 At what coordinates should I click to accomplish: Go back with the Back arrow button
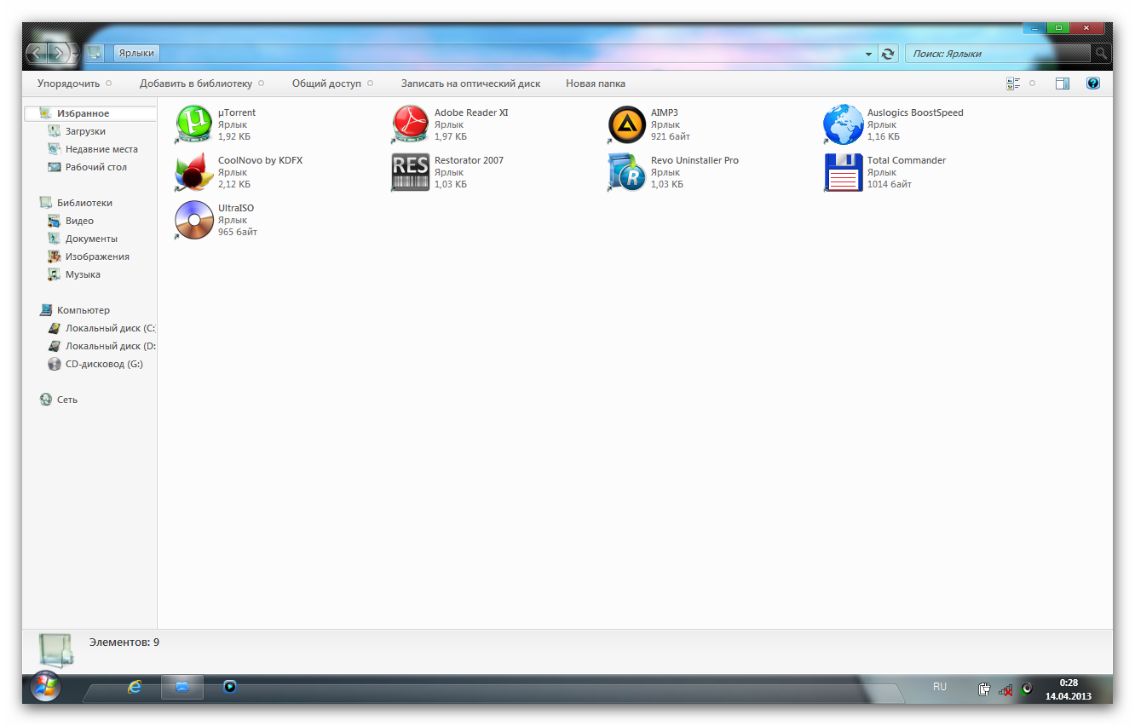[37, 54]
